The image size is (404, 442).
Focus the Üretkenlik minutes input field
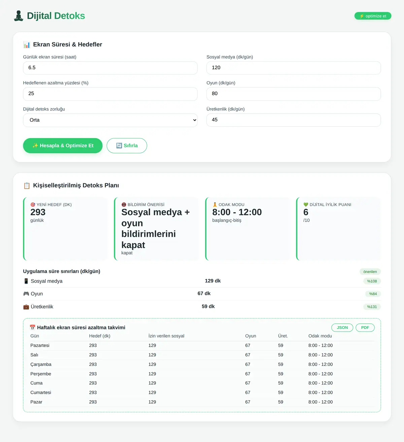[294, 120]
